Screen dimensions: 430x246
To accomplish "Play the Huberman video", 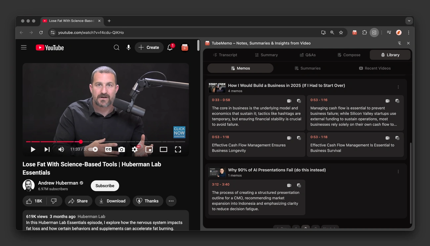I will [x=33, y=149].
